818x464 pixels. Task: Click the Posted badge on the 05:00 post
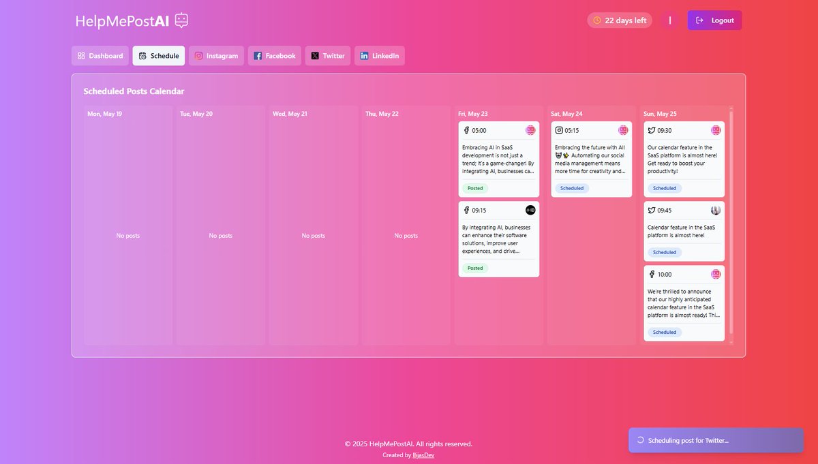click(475, 188)
